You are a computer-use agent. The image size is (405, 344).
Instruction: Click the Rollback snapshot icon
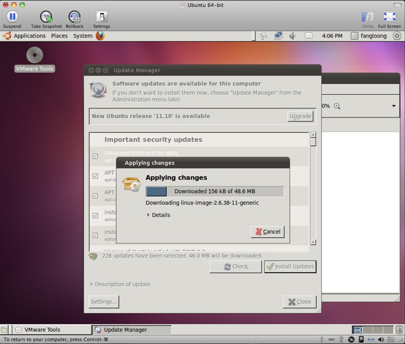(74, 17)
